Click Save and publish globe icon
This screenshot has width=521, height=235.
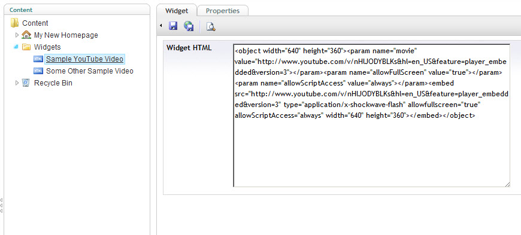pyautogui.click(x=189, y=26)
